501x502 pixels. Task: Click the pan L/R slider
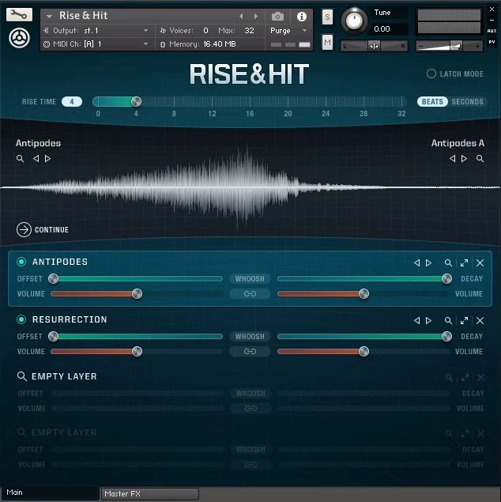(374, 46)
